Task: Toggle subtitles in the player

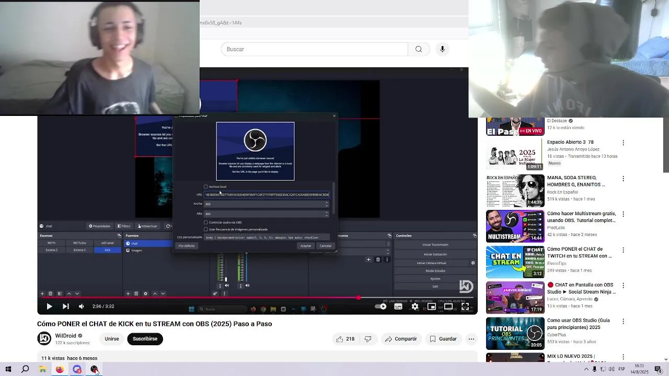Action: tap(398, 307)
